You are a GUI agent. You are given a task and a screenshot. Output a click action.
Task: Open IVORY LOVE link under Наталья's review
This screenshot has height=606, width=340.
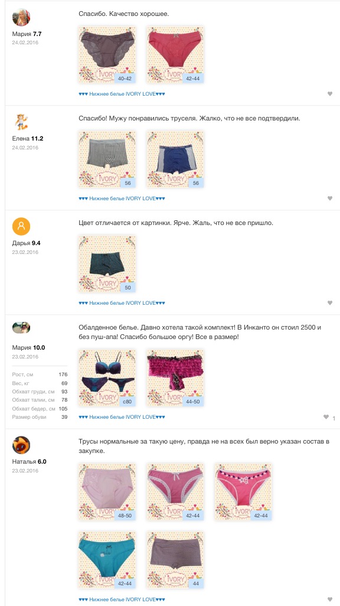tap(122, 600)
